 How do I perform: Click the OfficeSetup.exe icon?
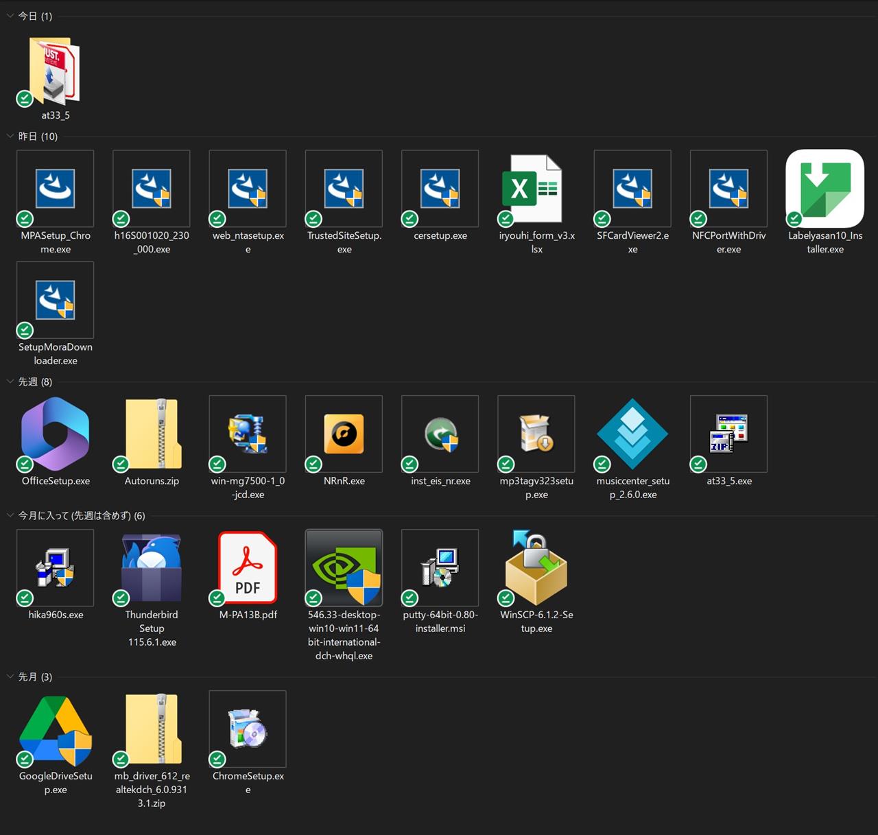click(55, 434)
